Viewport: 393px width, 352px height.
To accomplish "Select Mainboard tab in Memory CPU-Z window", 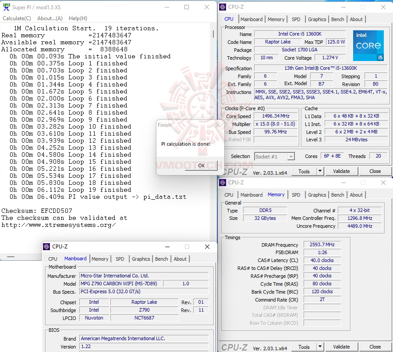I will click(x=251, y=195).
